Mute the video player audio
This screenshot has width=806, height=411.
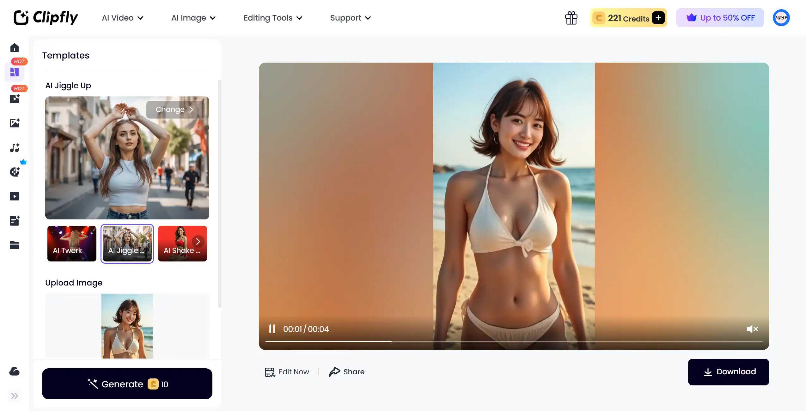tap(753, 329)
